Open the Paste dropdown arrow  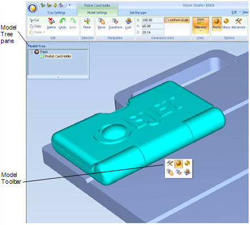coord(44,32)
